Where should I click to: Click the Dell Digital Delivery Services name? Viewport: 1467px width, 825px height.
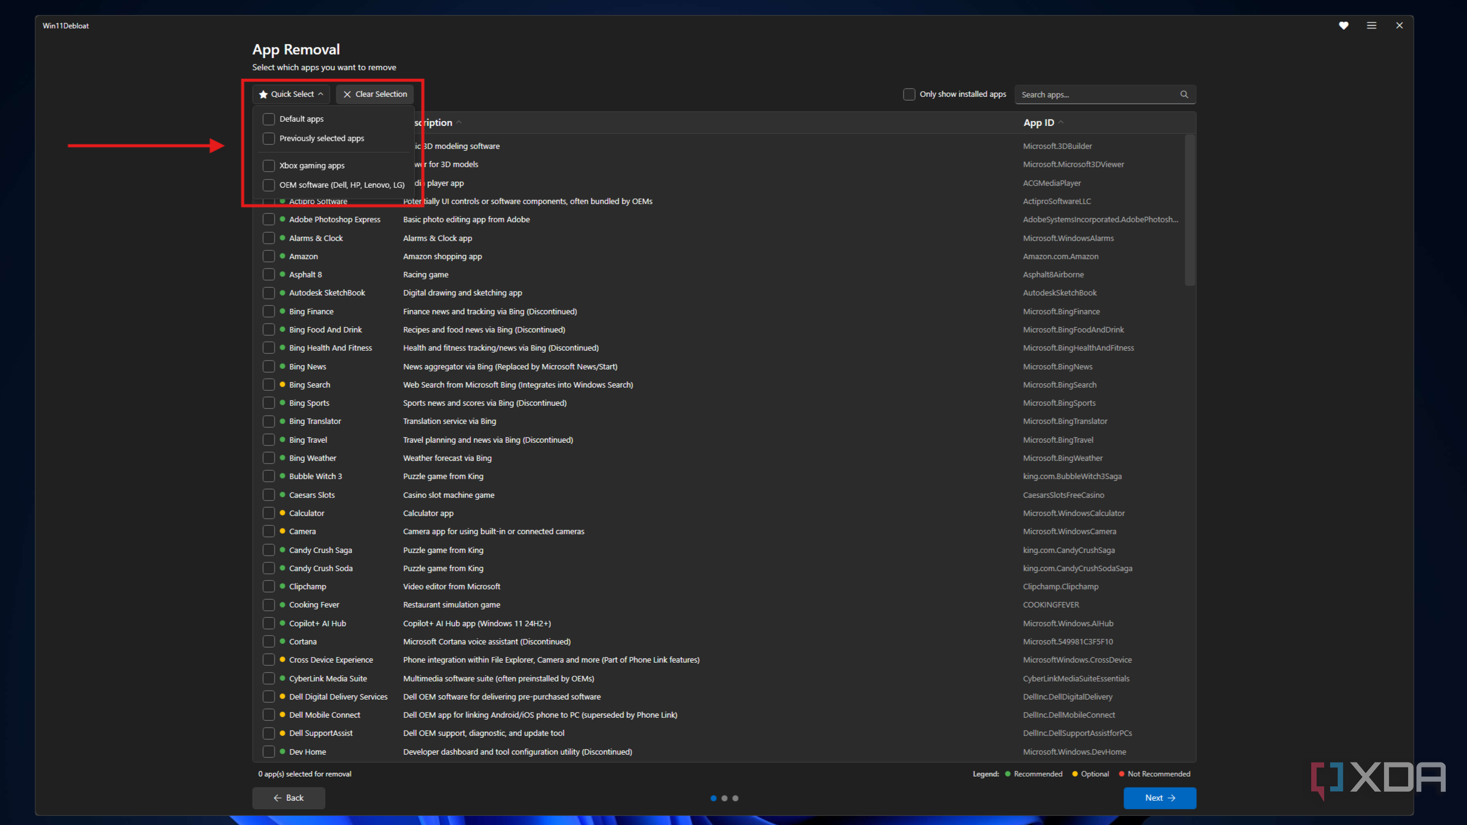click(x=338, y=697)
